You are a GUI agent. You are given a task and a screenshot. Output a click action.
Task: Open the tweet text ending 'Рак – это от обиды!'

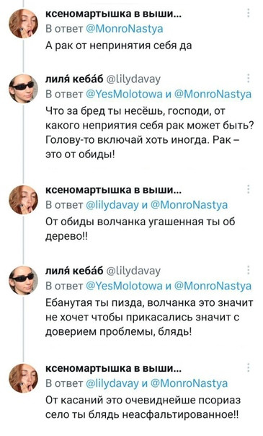coord(150,133)
